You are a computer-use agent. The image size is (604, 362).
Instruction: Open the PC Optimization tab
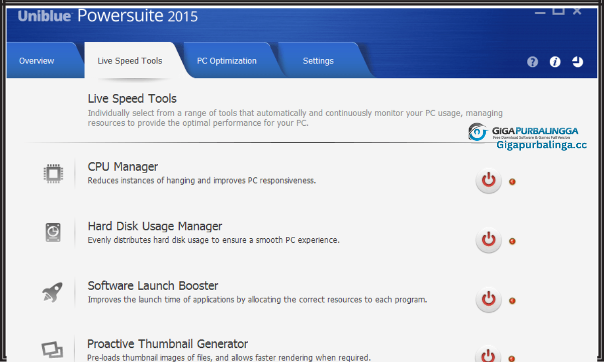click(226, 61)
